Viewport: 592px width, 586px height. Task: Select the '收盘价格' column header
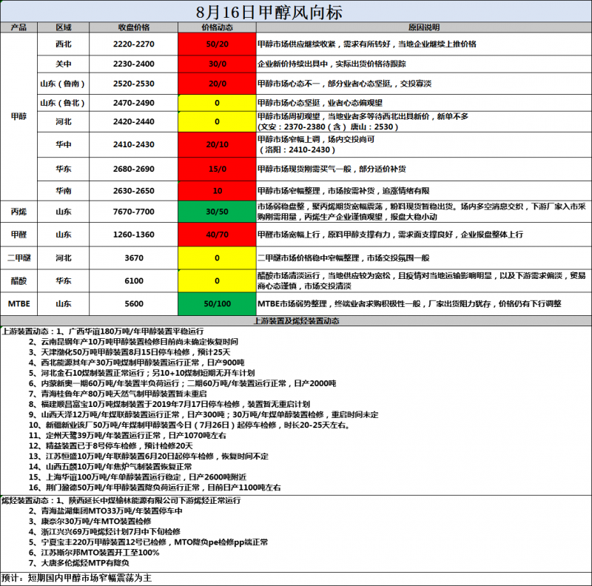134,27
